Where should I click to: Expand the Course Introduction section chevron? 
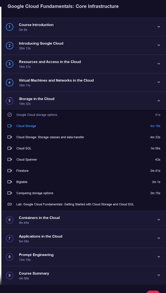click(x=159, y=27)
